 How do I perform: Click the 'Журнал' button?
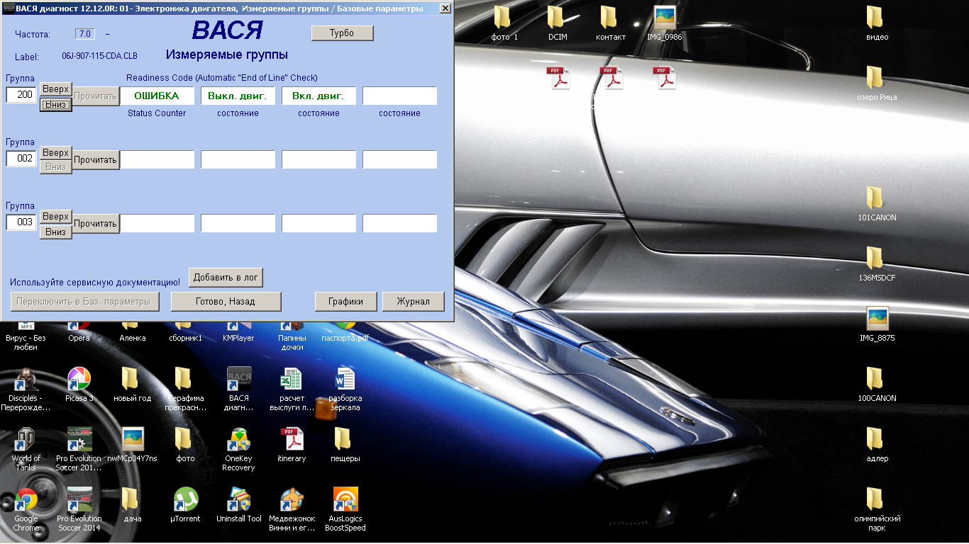[x=413, y=301]
